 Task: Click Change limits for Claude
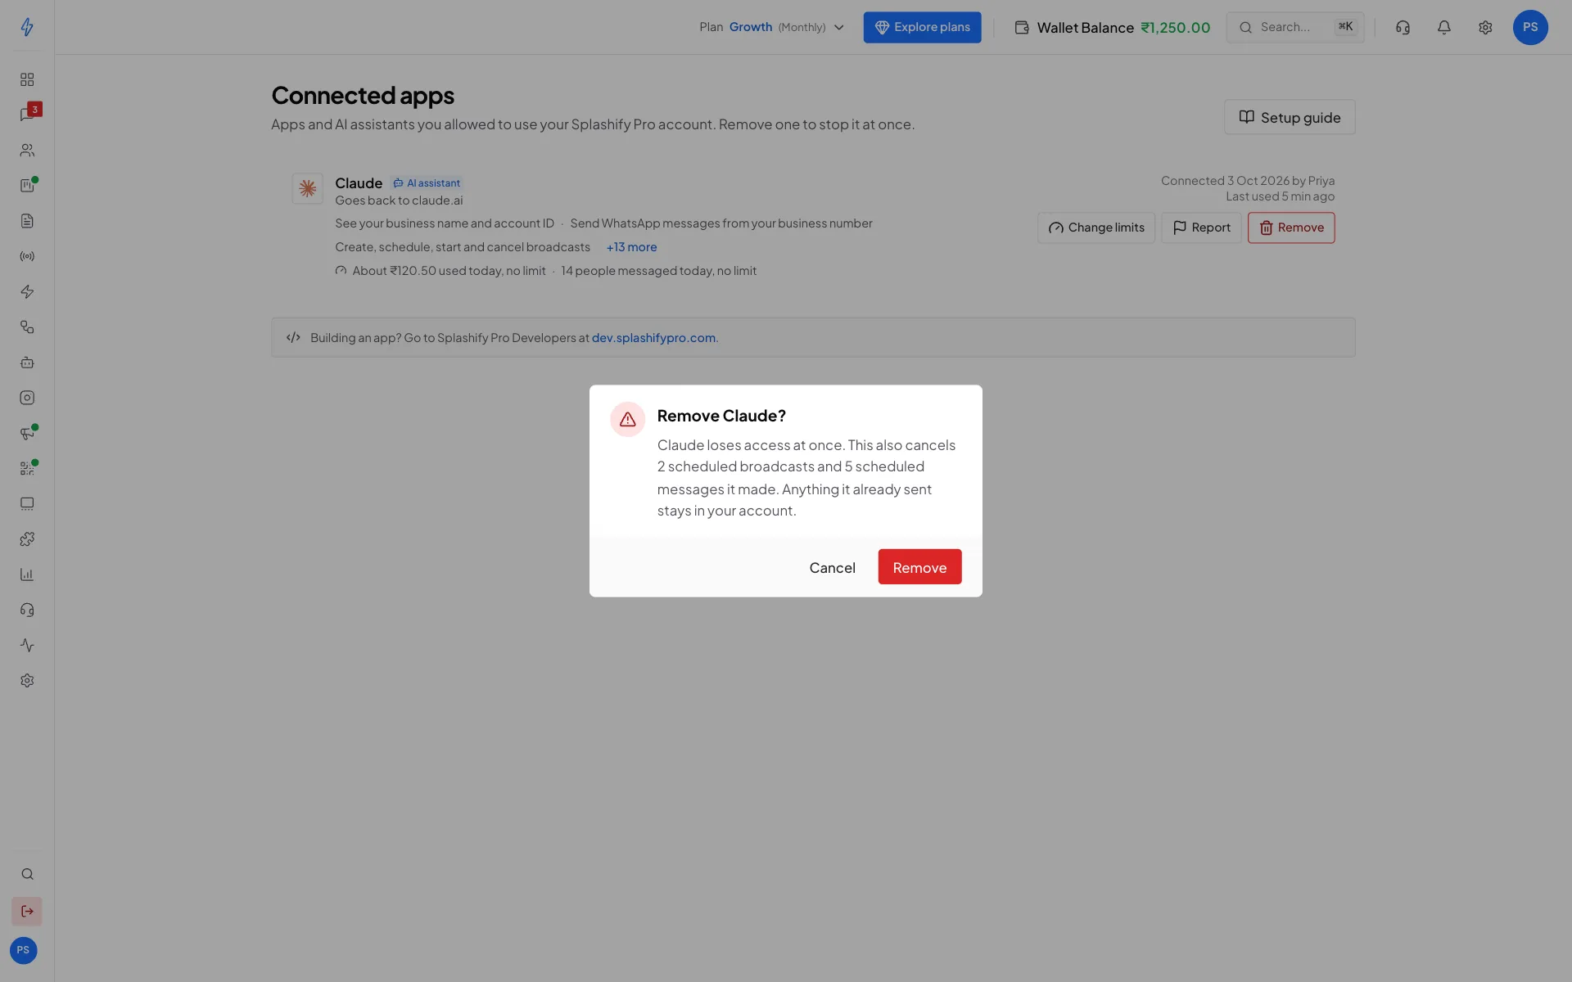(1096, 227)
